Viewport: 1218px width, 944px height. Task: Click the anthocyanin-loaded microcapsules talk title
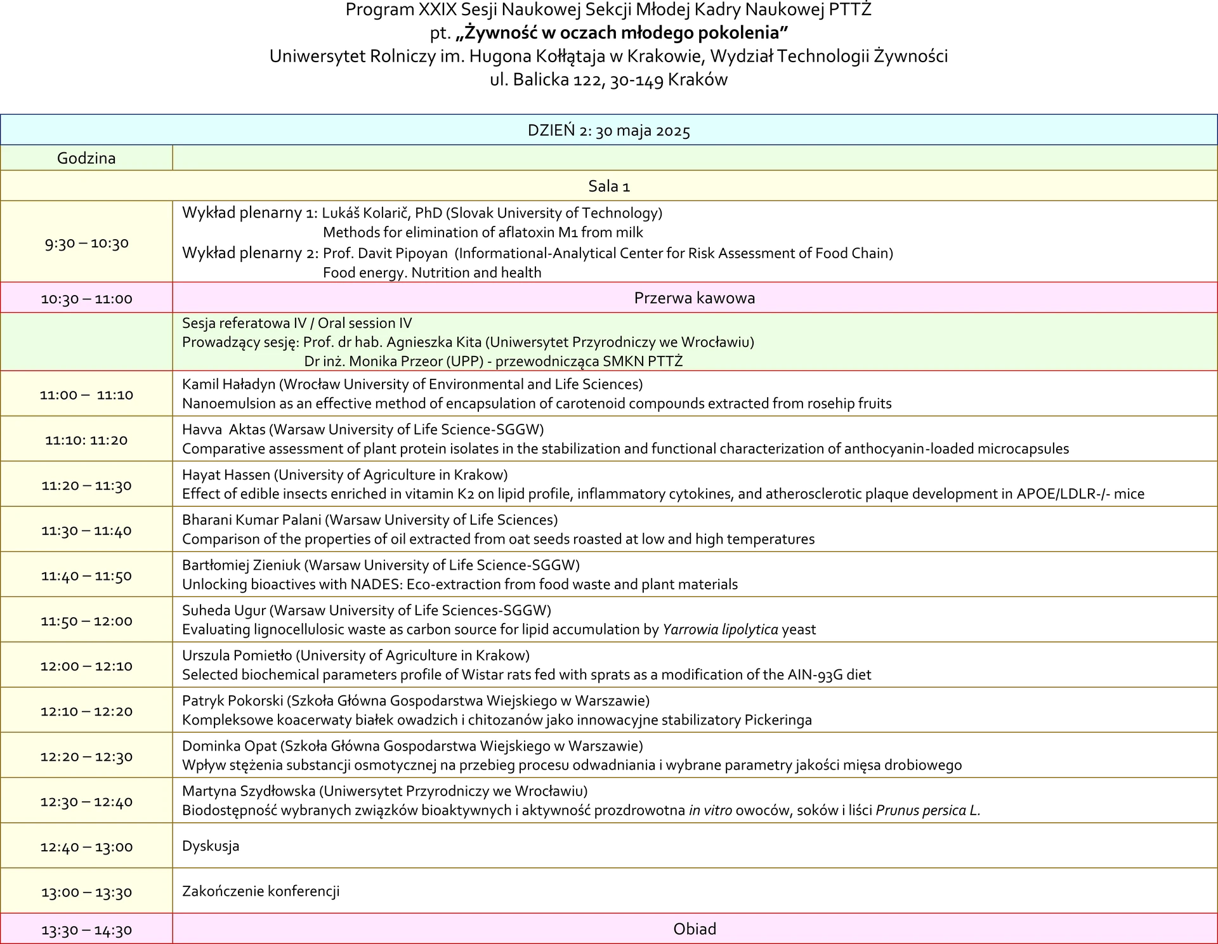[x=625, y=449]
